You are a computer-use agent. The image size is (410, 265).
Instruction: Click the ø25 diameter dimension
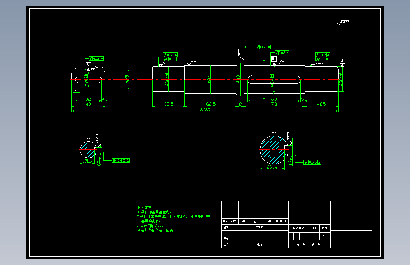[x=127, y=79]
